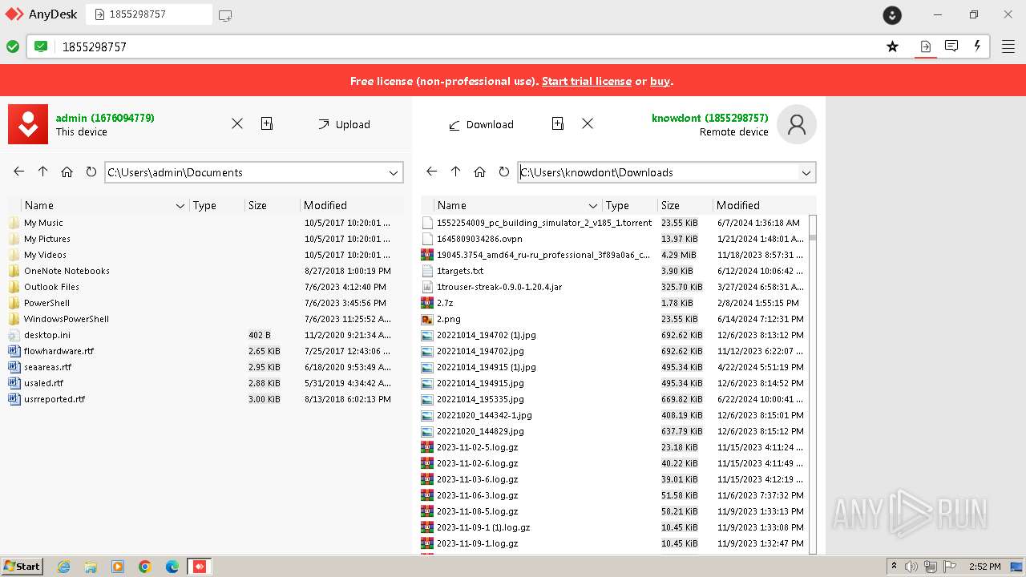
Task: Click the new session monitor tab icon
Action: pos(225,15)
